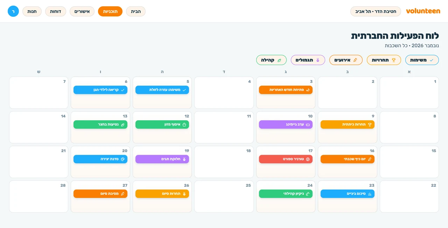Click the party icon on מסיבת סיום
448x228 pixels.
tap(123, 194)
